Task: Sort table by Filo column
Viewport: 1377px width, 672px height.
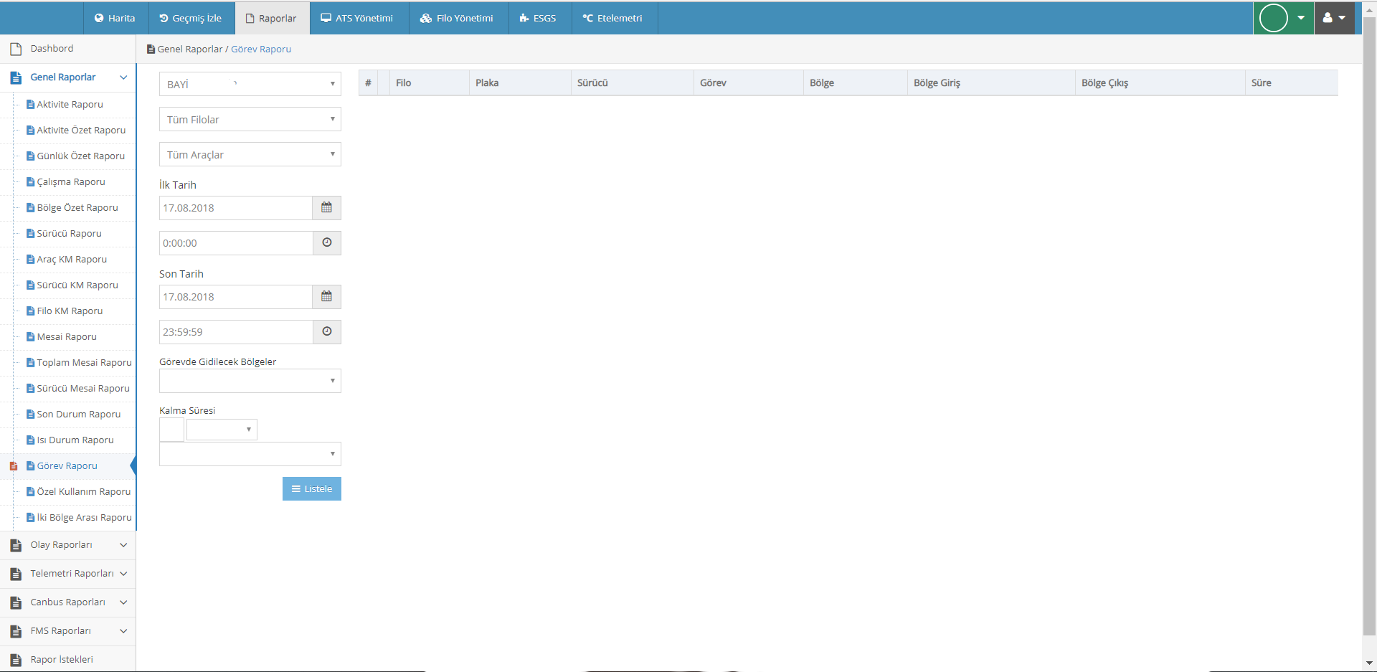Action: click(429, 83)
